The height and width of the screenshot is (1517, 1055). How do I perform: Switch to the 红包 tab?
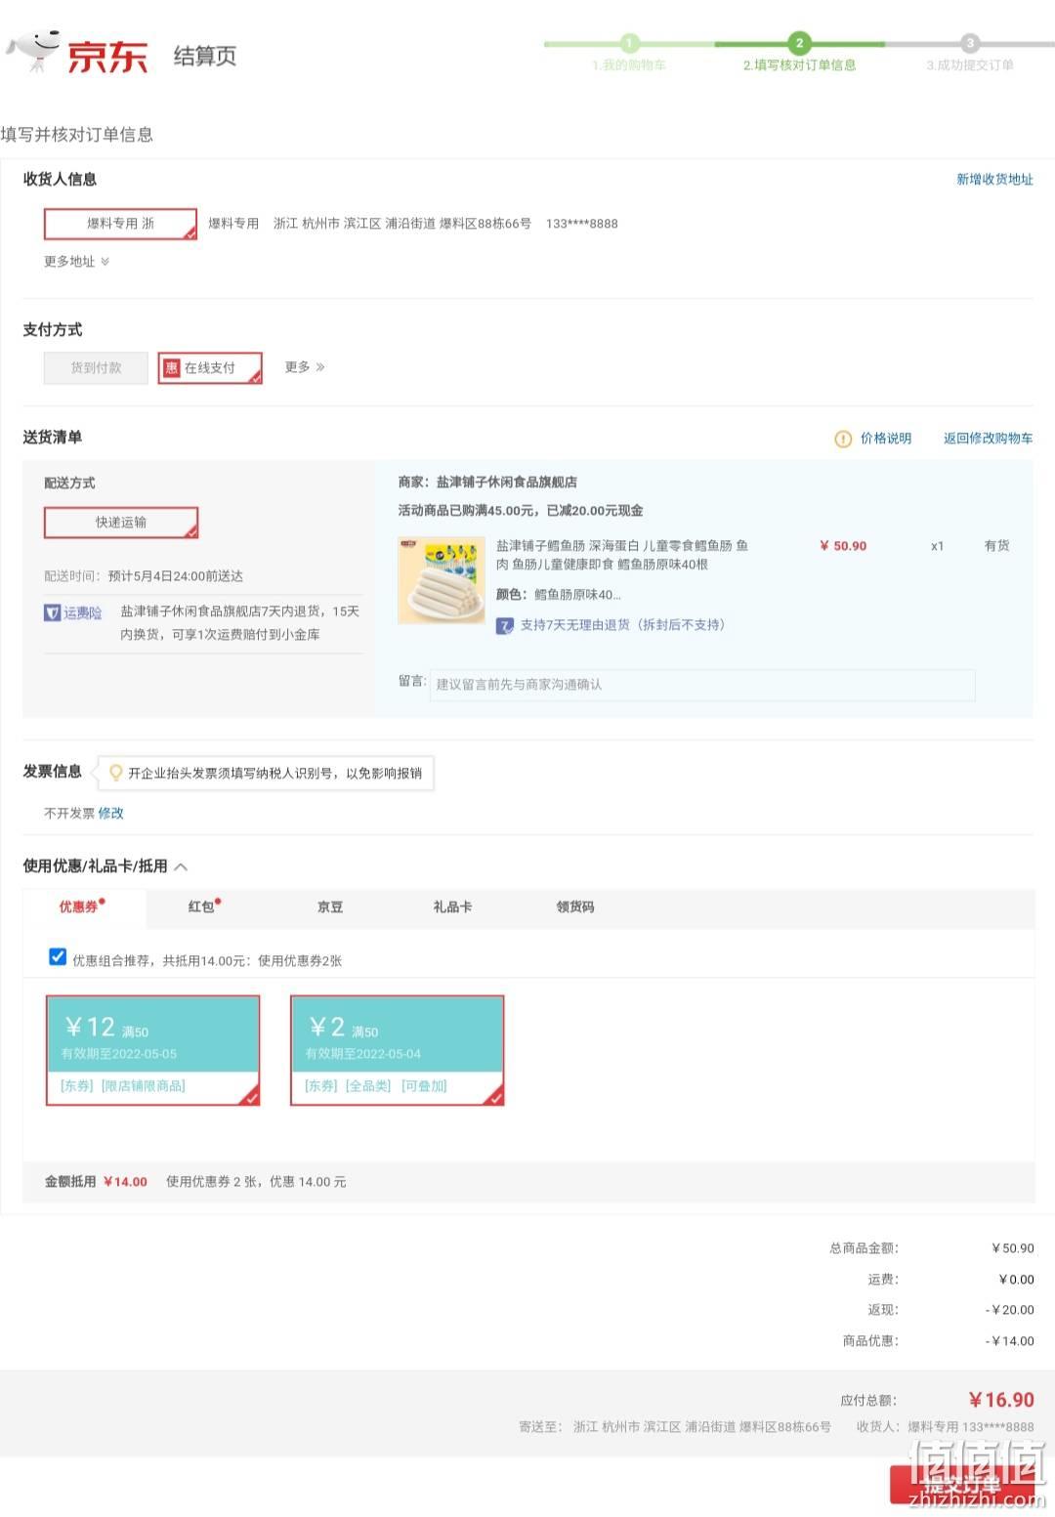coord(204,906)
